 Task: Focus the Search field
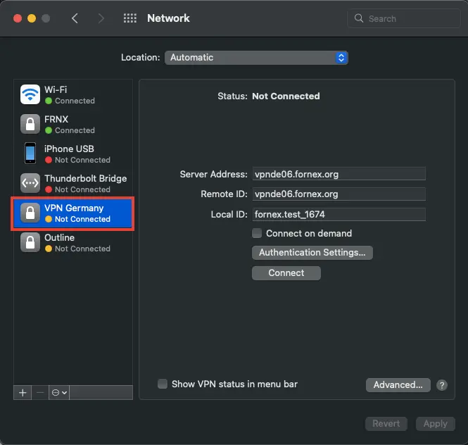point(404,18)
